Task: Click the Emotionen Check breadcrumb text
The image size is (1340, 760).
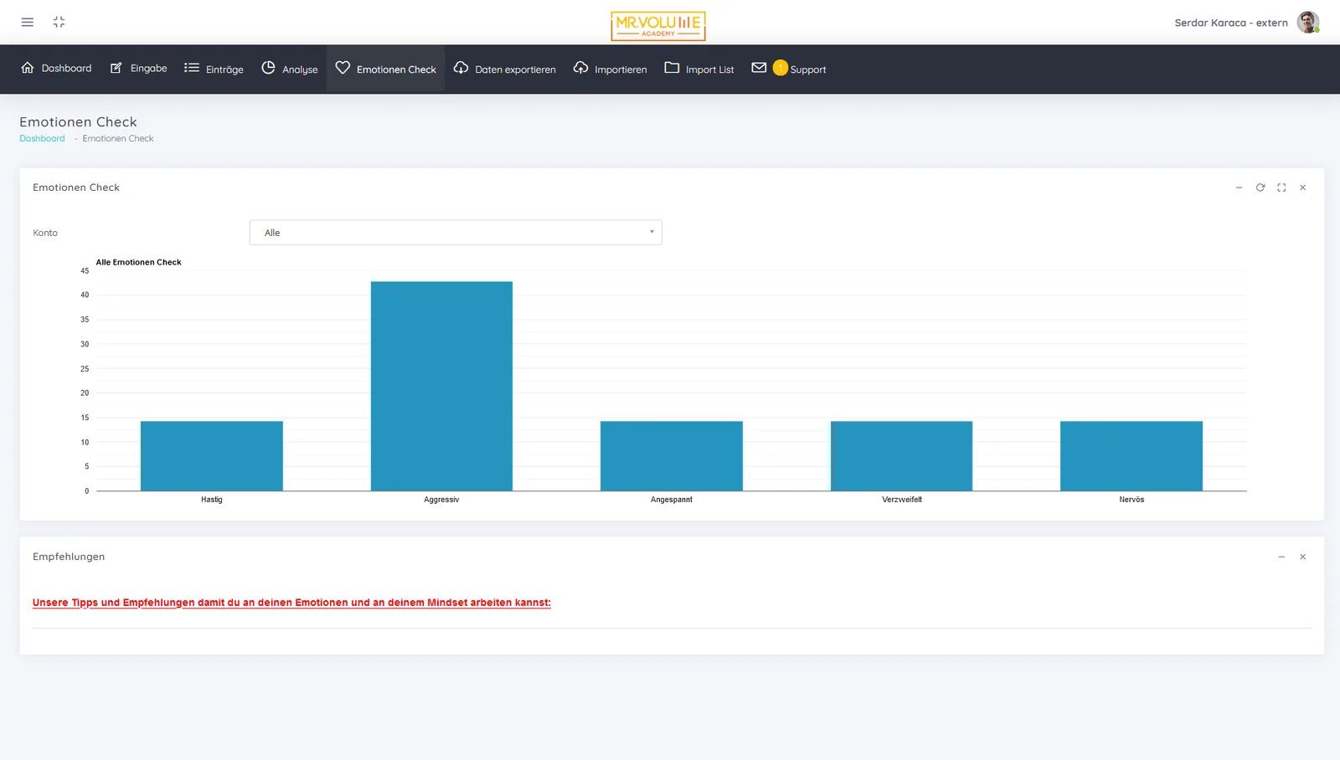Action: (118, 138)
